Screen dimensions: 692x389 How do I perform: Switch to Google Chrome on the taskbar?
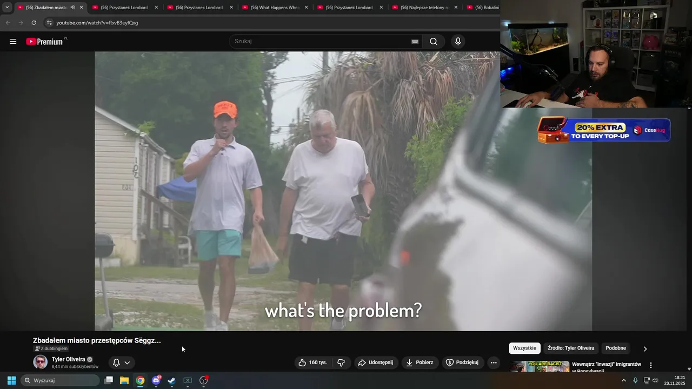tap(140, 380)
